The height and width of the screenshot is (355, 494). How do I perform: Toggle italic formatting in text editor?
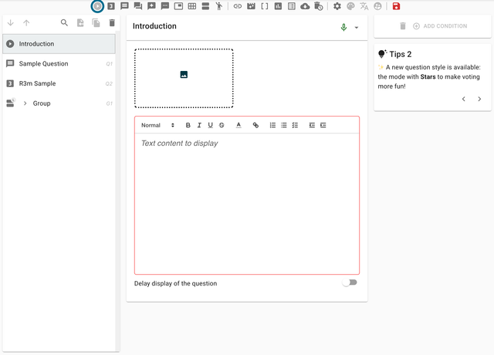point(199,125)
